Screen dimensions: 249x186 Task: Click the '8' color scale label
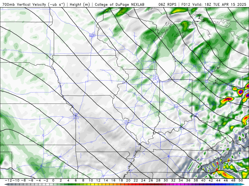[x=83, y=180]
